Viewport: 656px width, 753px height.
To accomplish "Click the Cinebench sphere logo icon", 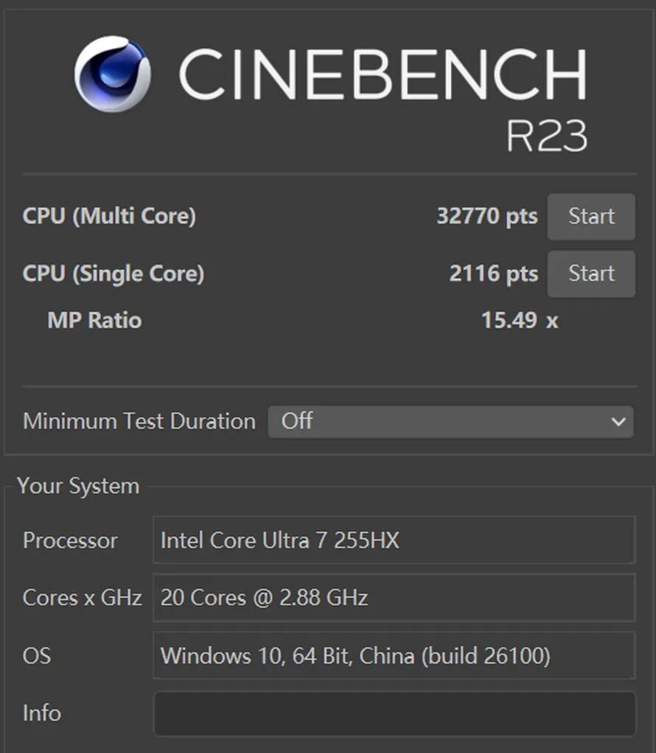I will (113, 74).
